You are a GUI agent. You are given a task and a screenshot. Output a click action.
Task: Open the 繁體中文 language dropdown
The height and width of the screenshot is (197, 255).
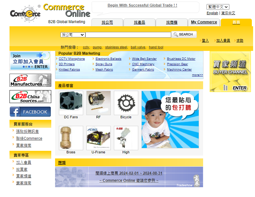tap(218, 6)
